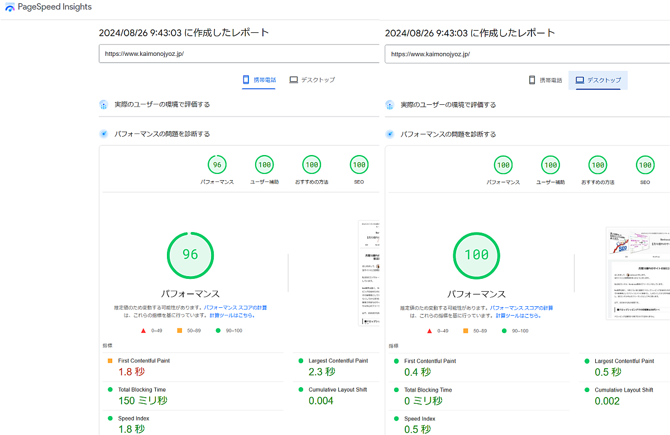Viewport: 670px width, 435px height.
Task: Click the red triangle 0–49 legend icon, right report
Action: (x=429, y=331)
